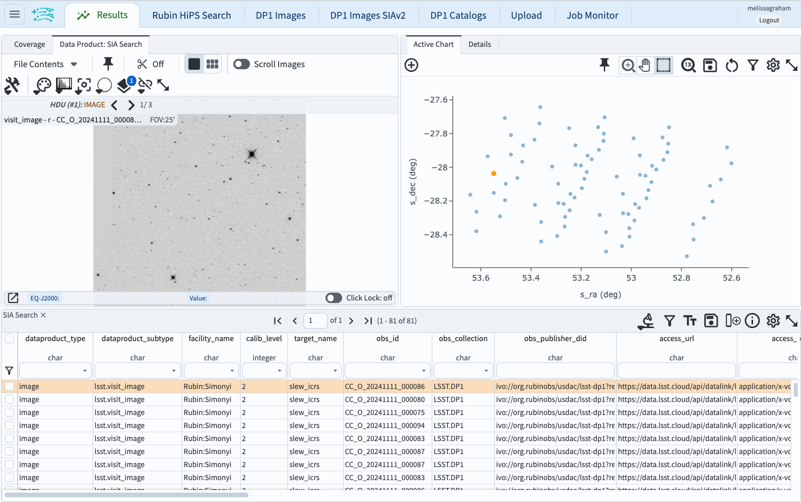Go to next HDU with right arrow

tap(131, 105)
